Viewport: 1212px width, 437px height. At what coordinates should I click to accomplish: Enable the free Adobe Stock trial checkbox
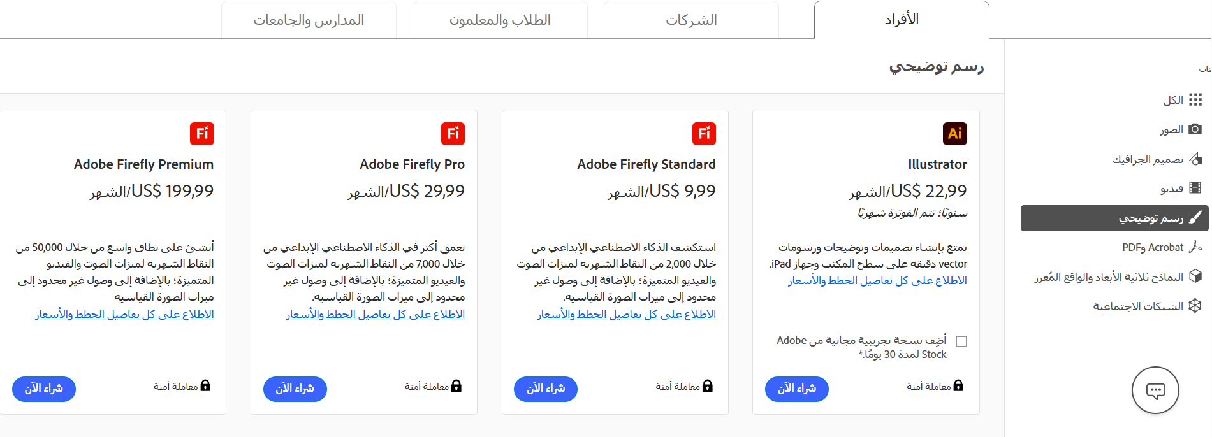[x=961, y=341]
